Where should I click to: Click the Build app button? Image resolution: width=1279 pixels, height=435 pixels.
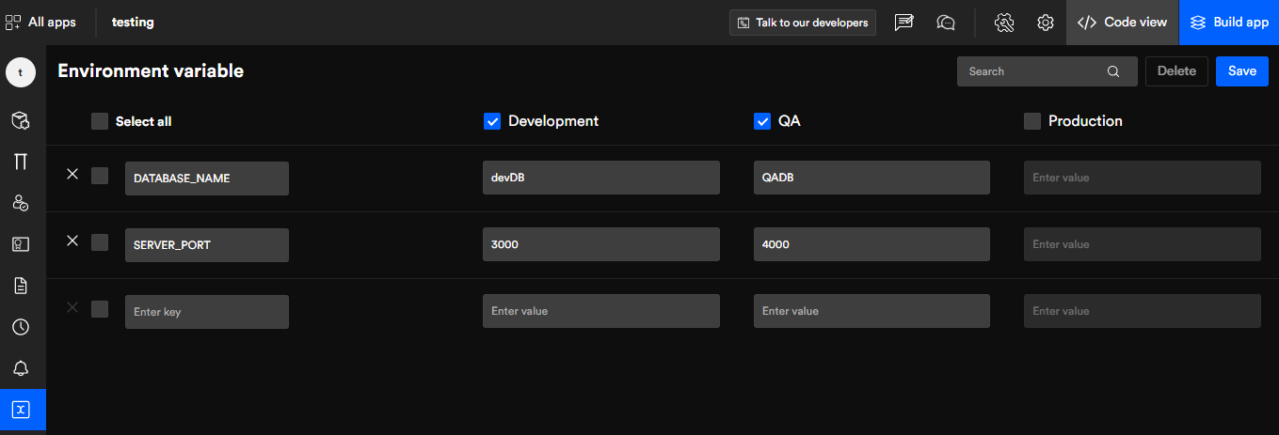point(1229,23)
